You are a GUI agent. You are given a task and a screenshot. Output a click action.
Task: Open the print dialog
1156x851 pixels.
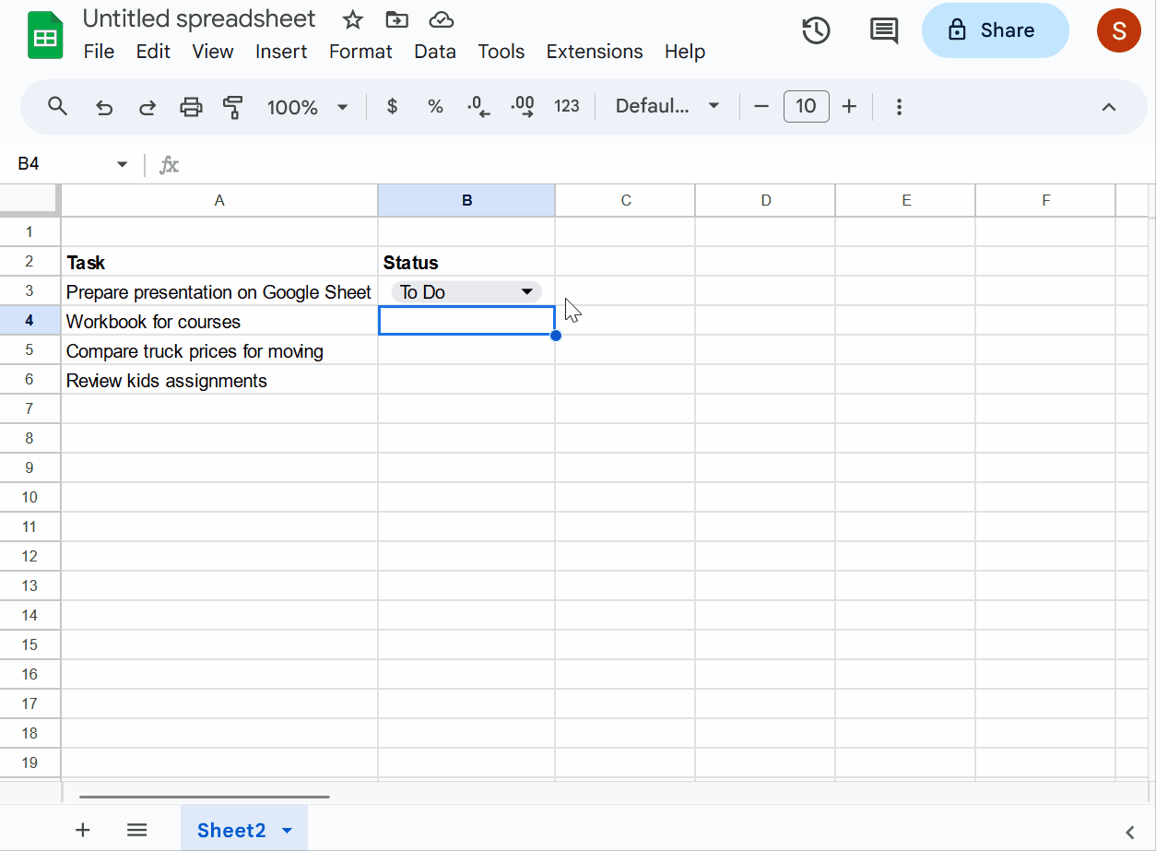[x=190, y=106]
